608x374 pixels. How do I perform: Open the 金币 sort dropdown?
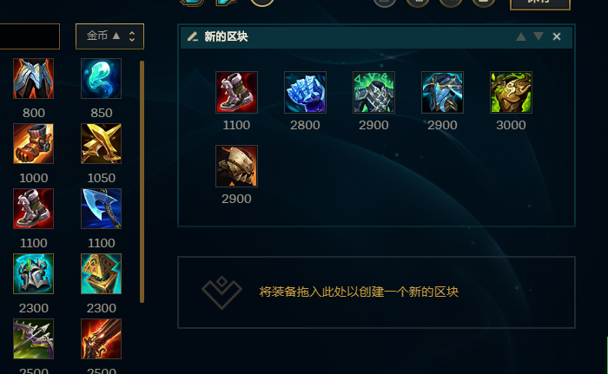point(109,36)
